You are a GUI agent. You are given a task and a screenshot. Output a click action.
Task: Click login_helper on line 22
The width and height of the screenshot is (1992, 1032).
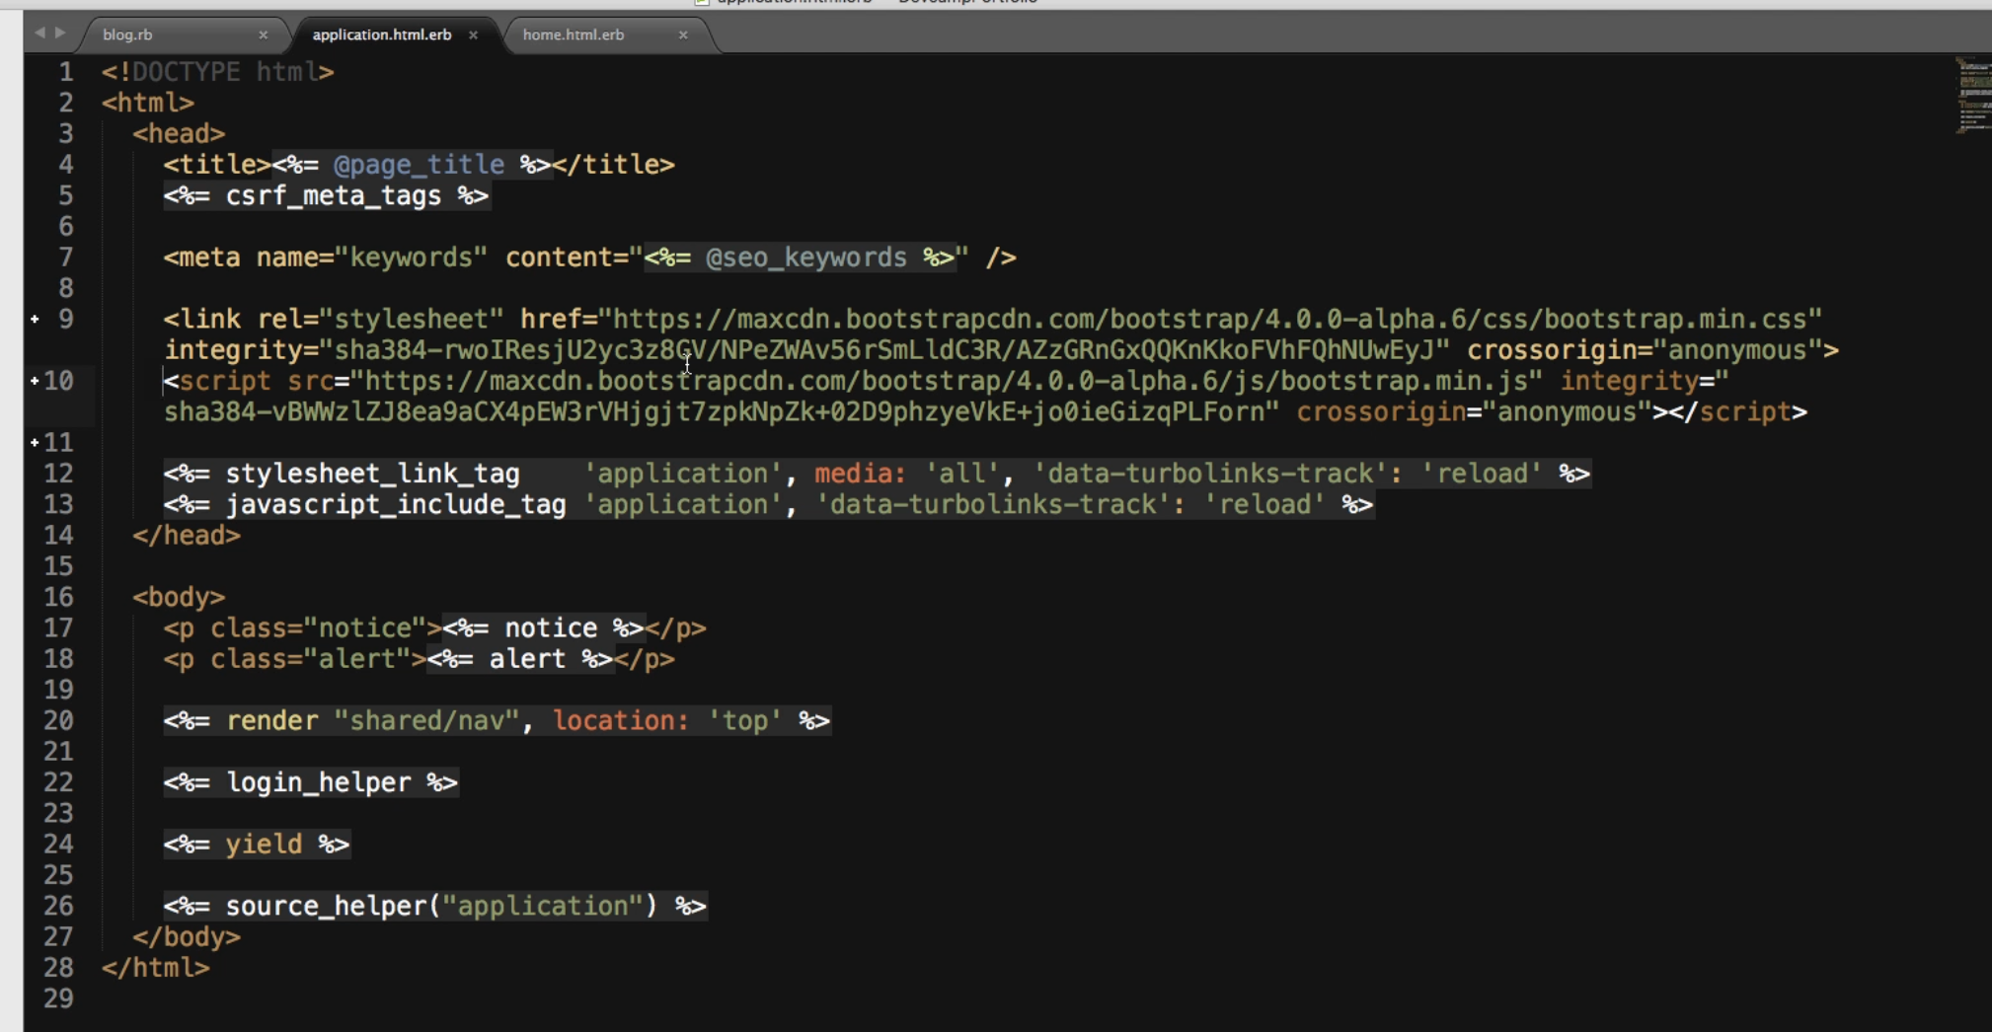pos(319,782)
